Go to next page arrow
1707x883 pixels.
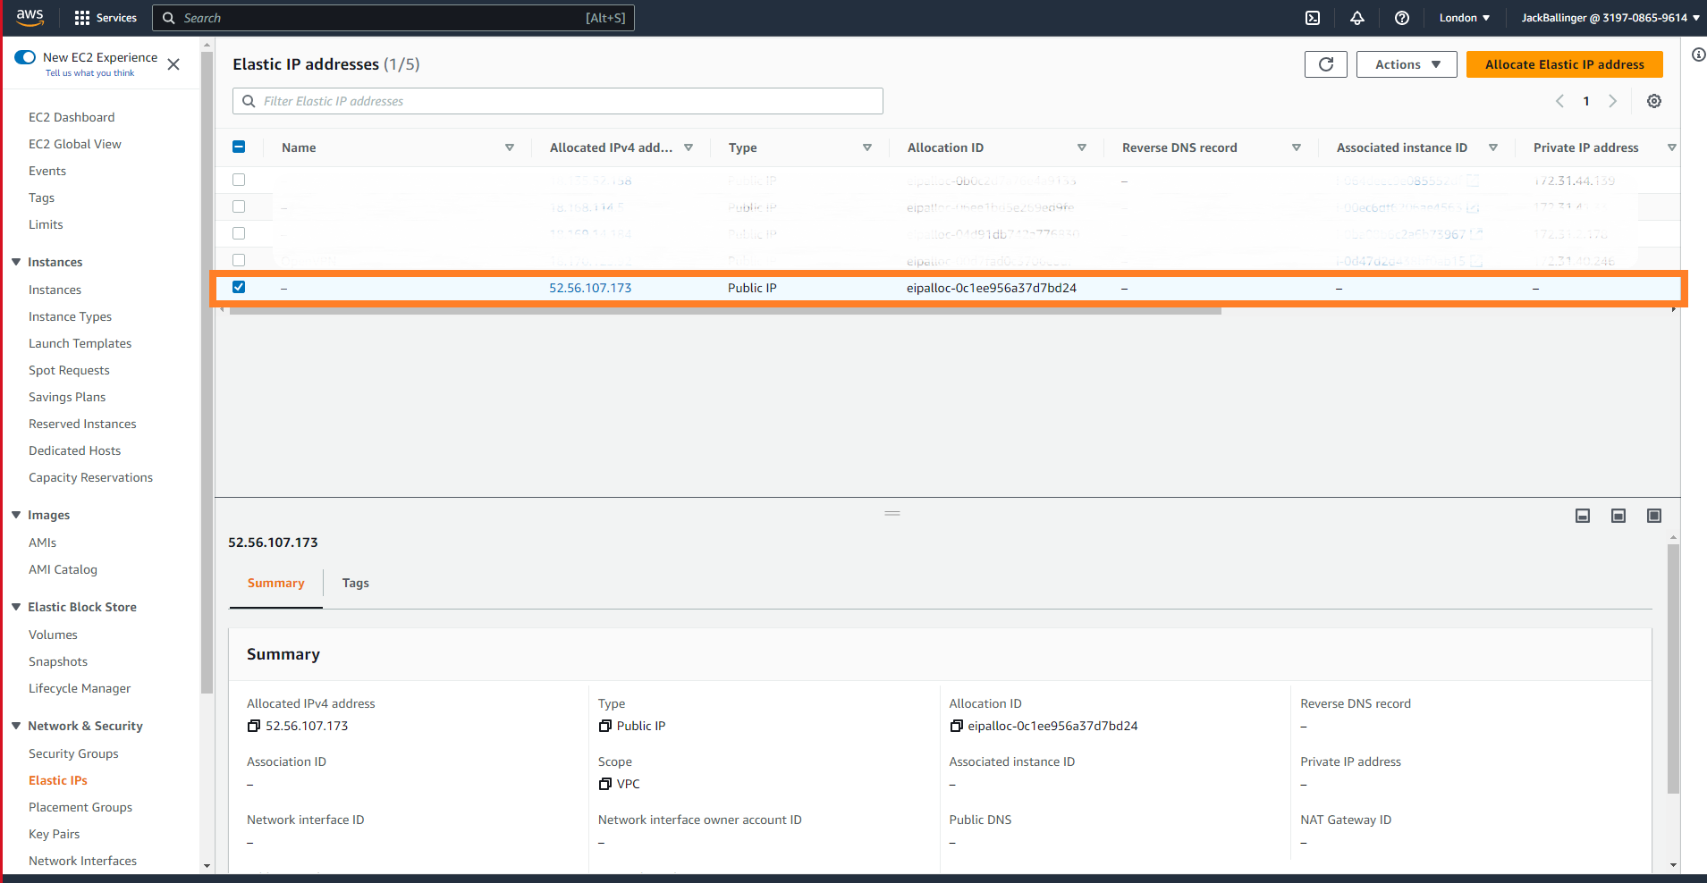coord(1613,101)
